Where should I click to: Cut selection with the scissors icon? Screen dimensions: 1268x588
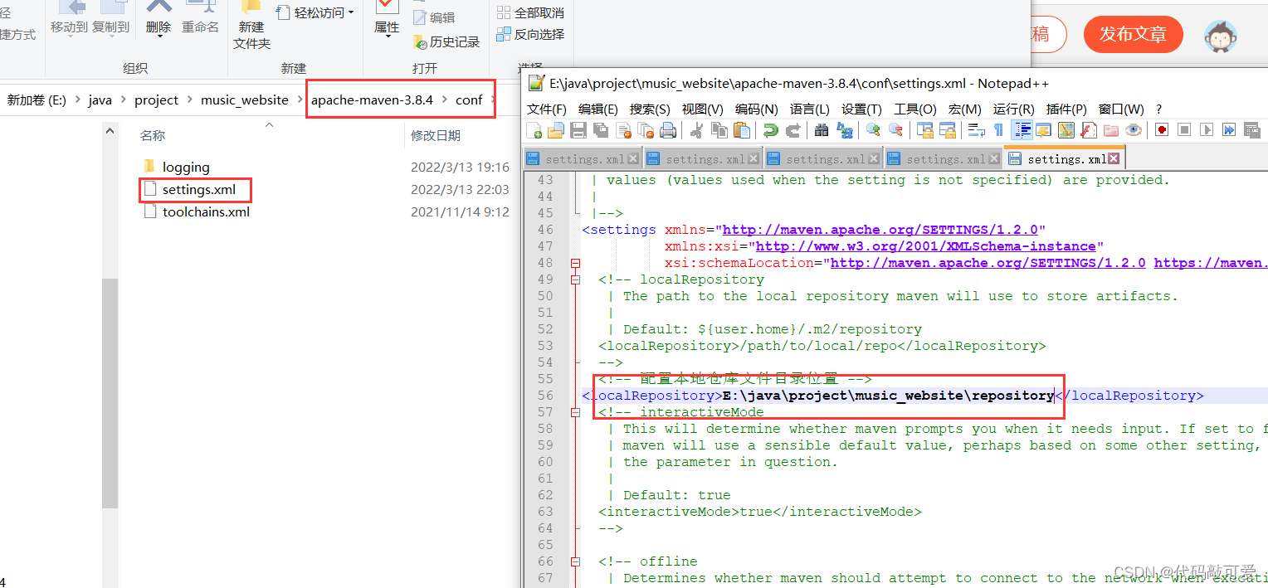(x=695, y=130)
